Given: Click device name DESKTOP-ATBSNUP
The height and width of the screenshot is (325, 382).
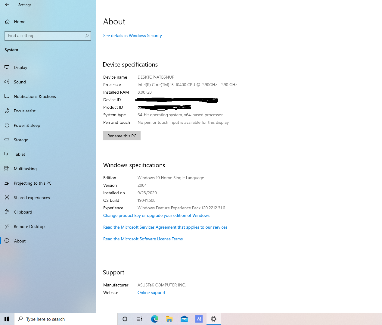Looking at the screenshot, I should coord(156,77).
